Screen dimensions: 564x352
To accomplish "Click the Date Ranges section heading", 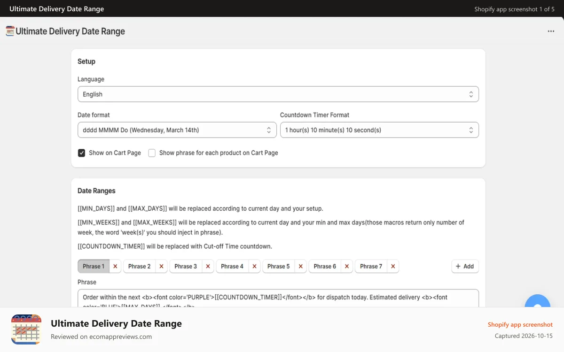I will coord(96,191).
